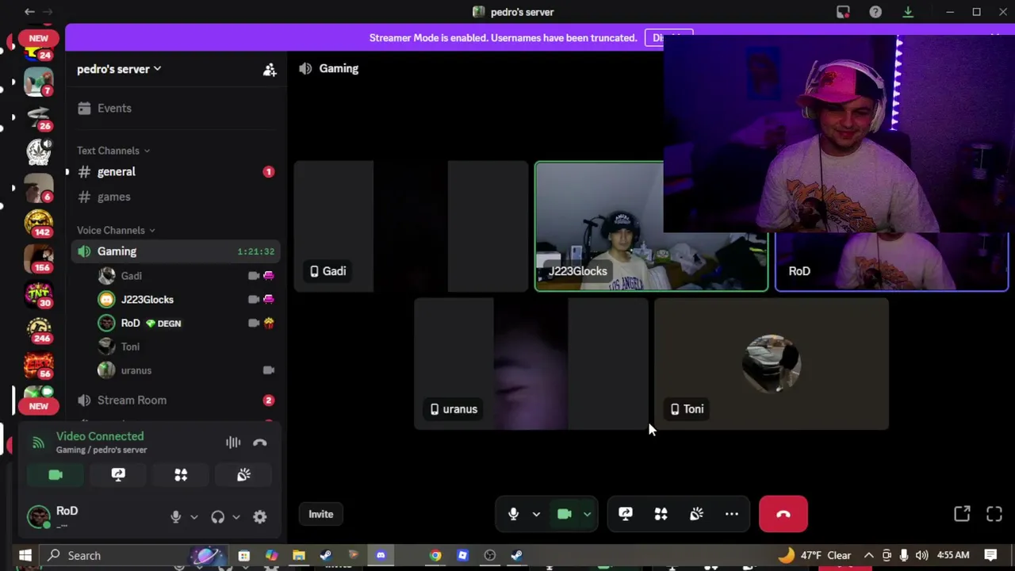The image size is (1015, 571).
Task: Open File Explorer from the taskbar
Action: pos(299,555)
